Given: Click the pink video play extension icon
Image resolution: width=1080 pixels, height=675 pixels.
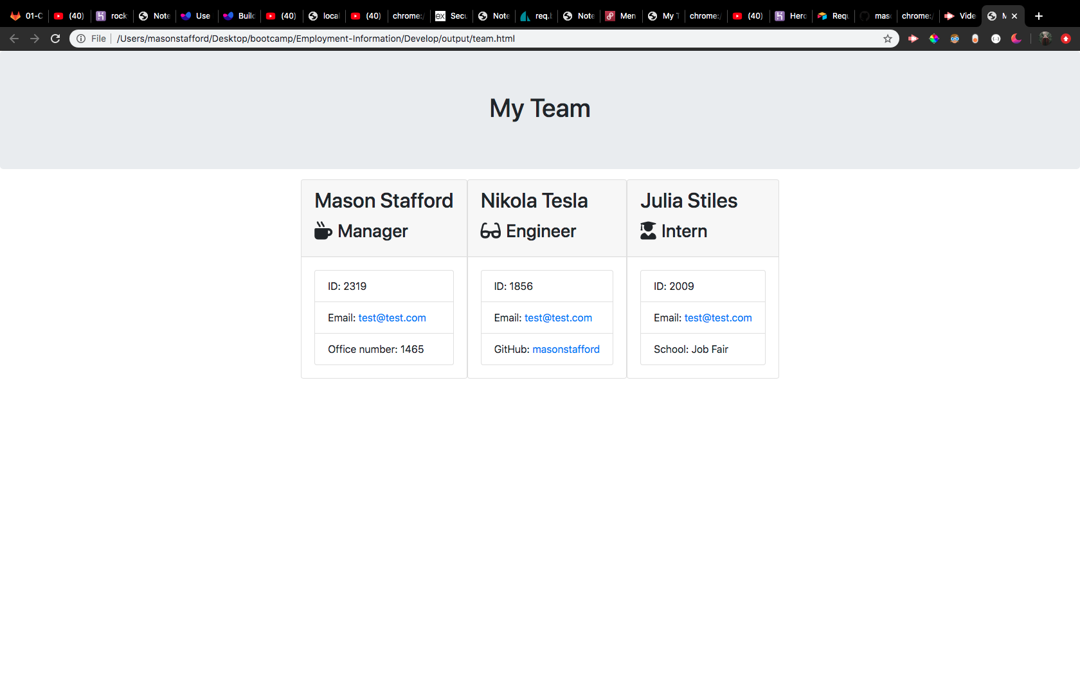Looking at the screenshot, I should (x=914, y=39).
